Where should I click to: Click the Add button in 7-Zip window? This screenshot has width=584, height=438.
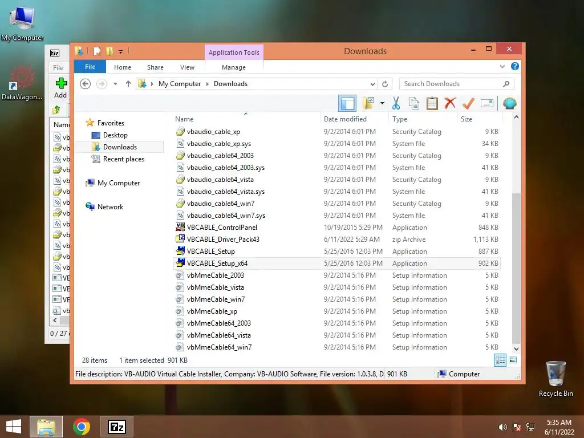[x=60, y=88]
